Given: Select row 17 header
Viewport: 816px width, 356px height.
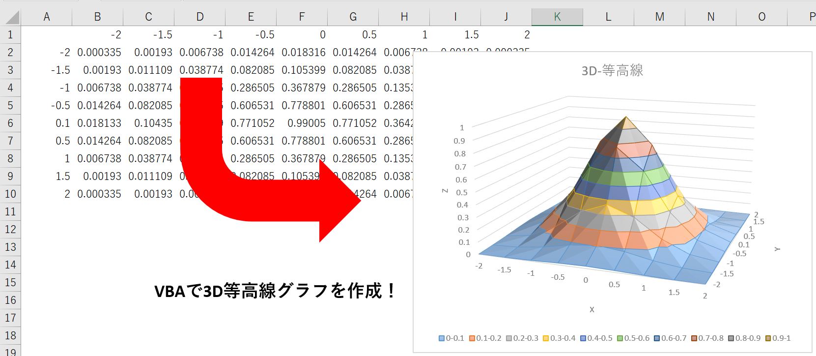Looking at the screenshot, I should (10, 318).
